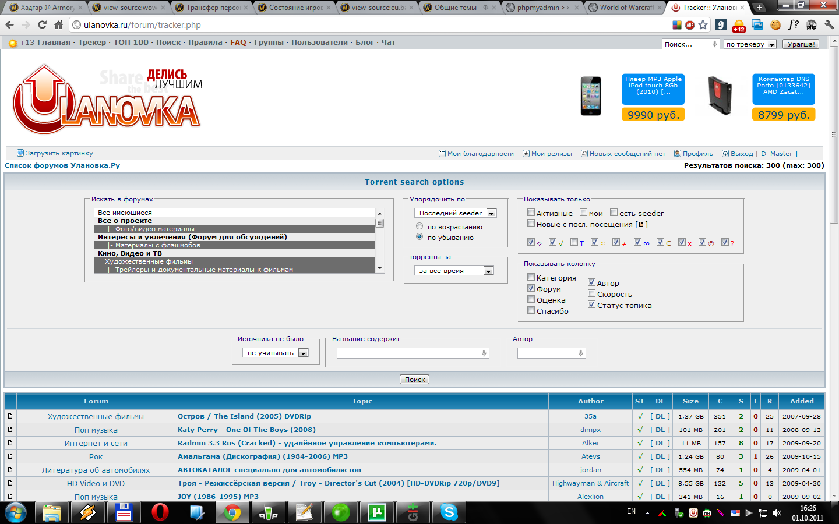
Task: Click the volume speaker tray icon
Action: click(777, 512)
